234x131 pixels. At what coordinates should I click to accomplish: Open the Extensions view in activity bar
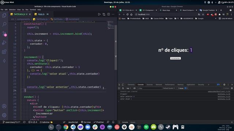click(x=4, y=52)
